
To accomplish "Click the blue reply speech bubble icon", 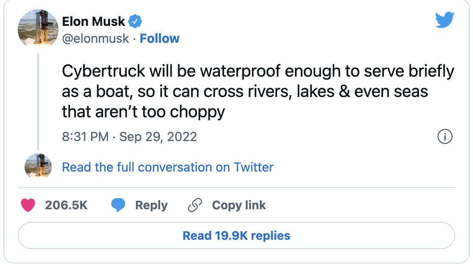I will click(118, 205).
